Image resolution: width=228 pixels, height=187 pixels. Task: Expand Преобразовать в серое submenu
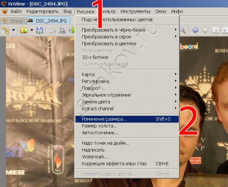[x=127, y=37]
